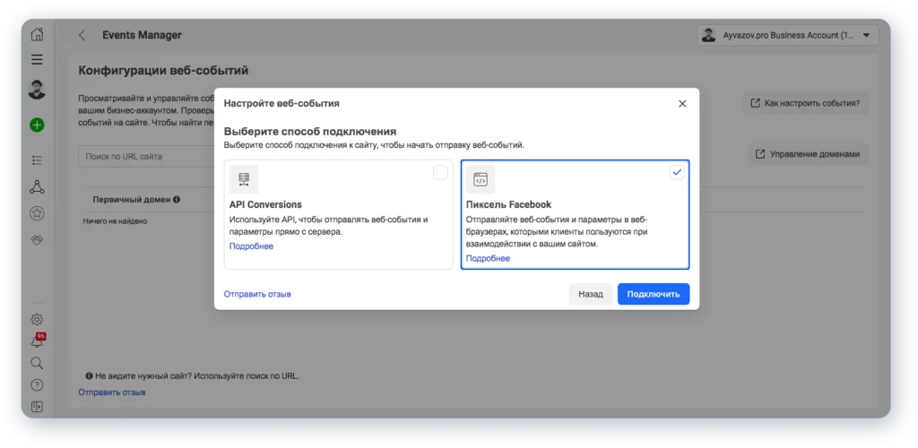
Task: Open the star custom conversions icon
Action: 37,213
